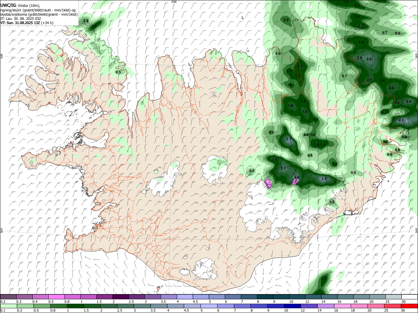Click the 3.7 precipitation value on the map
The image size is (418, 313).
[x=288, y=139]
